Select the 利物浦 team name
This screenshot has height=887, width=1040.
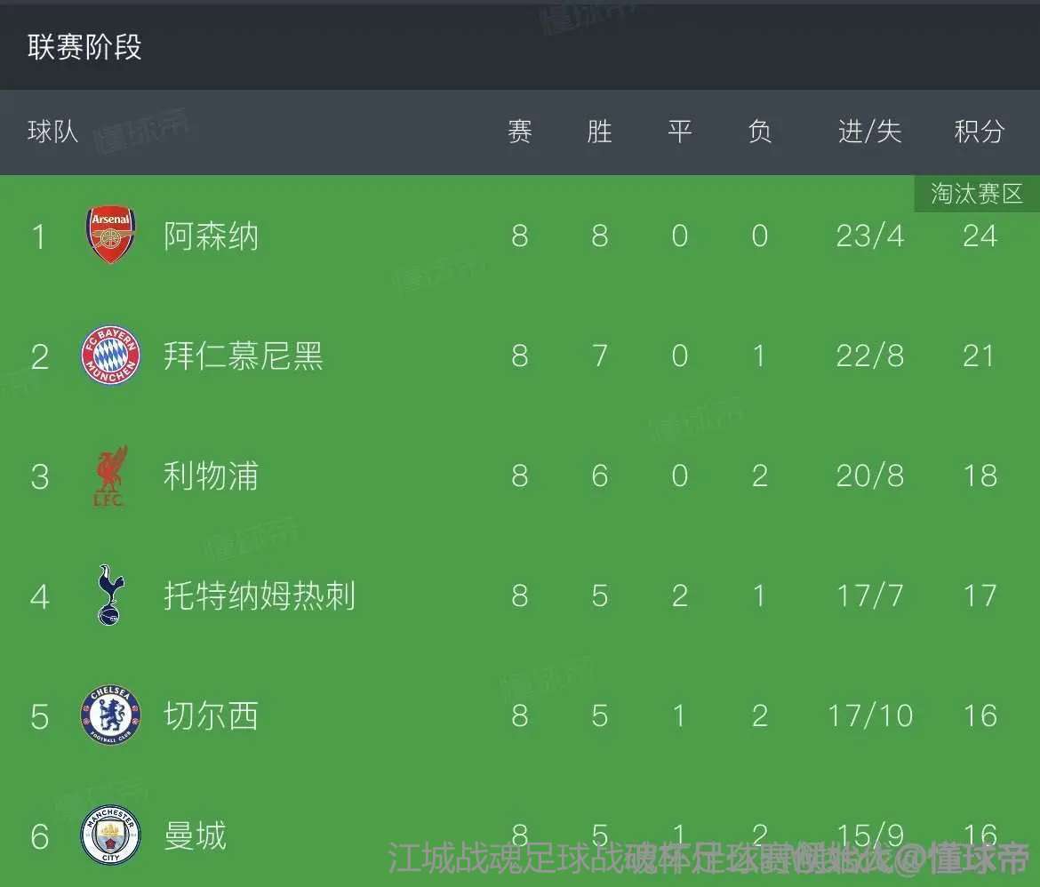click(212, 476)
